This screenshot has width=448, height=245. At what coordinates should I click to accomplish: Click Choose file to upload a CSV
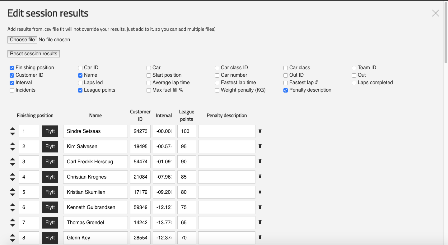pos(22,40)
